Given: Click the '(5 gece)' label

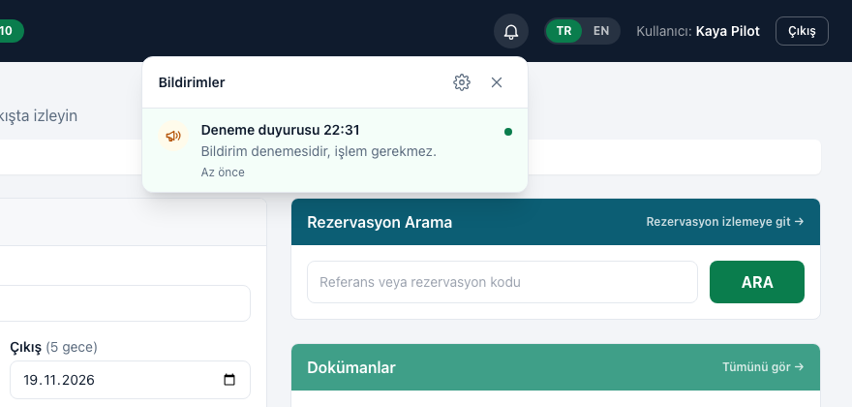Looking at the screenshot, I should tap(72, 347).
